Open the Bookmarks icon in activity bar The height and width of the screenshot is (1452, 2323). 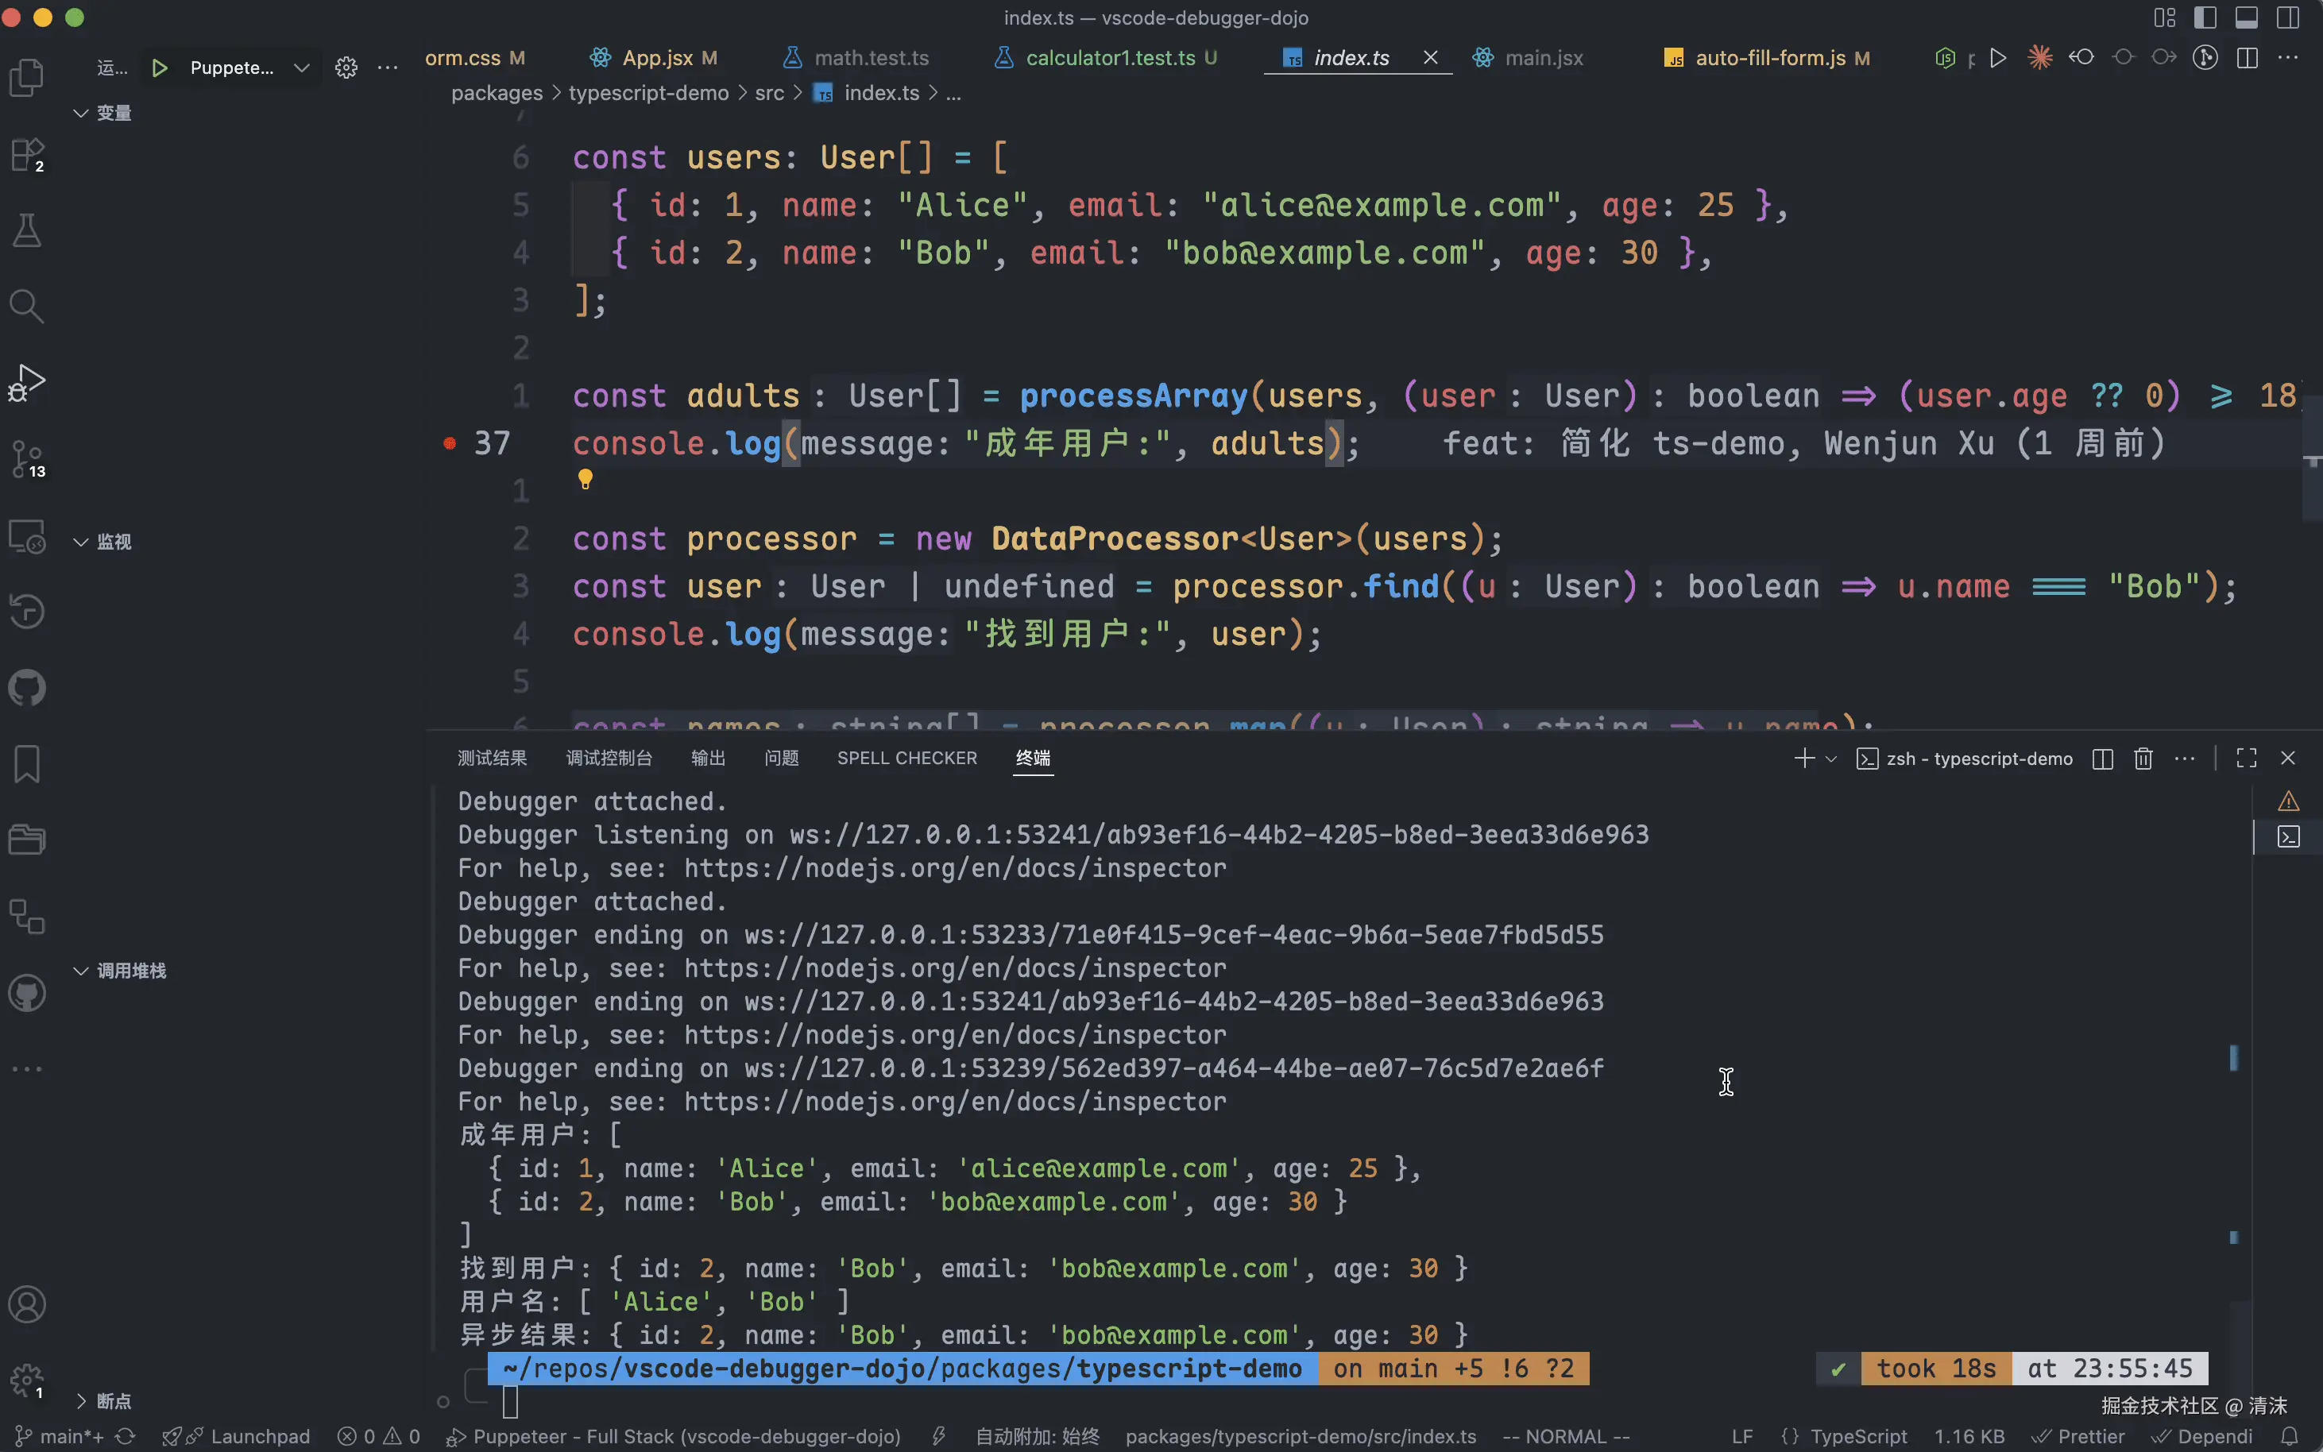(27, 764)
